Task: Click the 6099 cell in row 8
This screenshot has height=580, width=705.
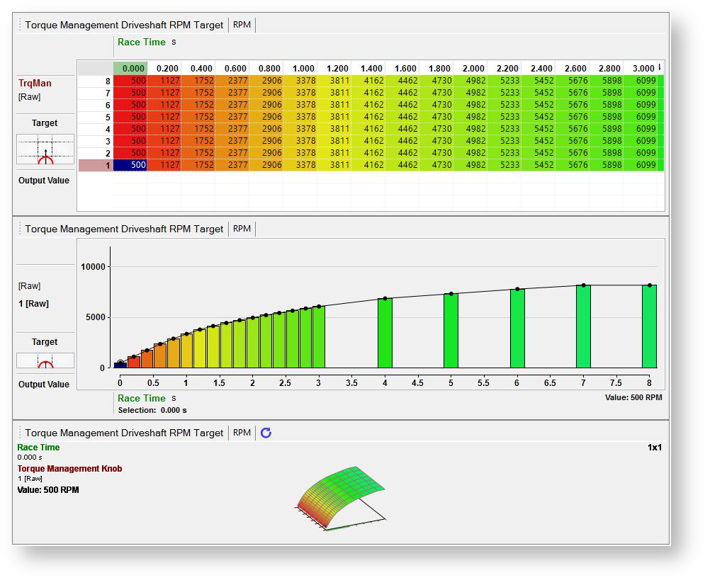Action: pos(641,81)
